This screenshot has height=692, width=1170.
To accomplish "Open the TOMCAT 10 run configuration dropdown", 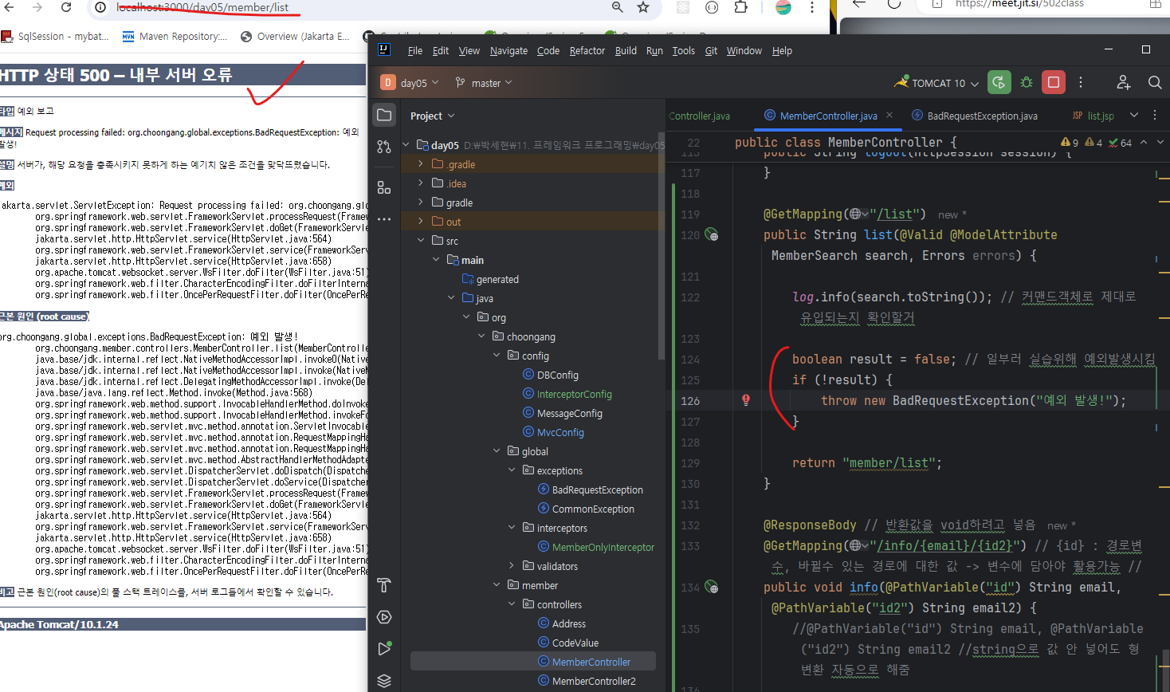I will tap(937, 83).
